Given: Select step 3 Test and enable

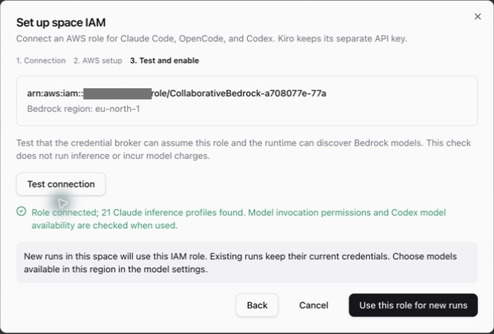Looking at the screenshot, I should (x=164, y=60).
